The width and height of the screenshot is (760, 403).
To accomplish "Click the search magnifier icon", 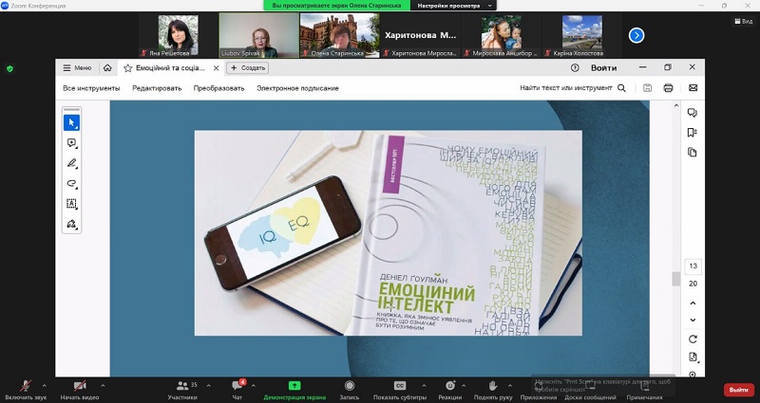I will tap(622, 88).
